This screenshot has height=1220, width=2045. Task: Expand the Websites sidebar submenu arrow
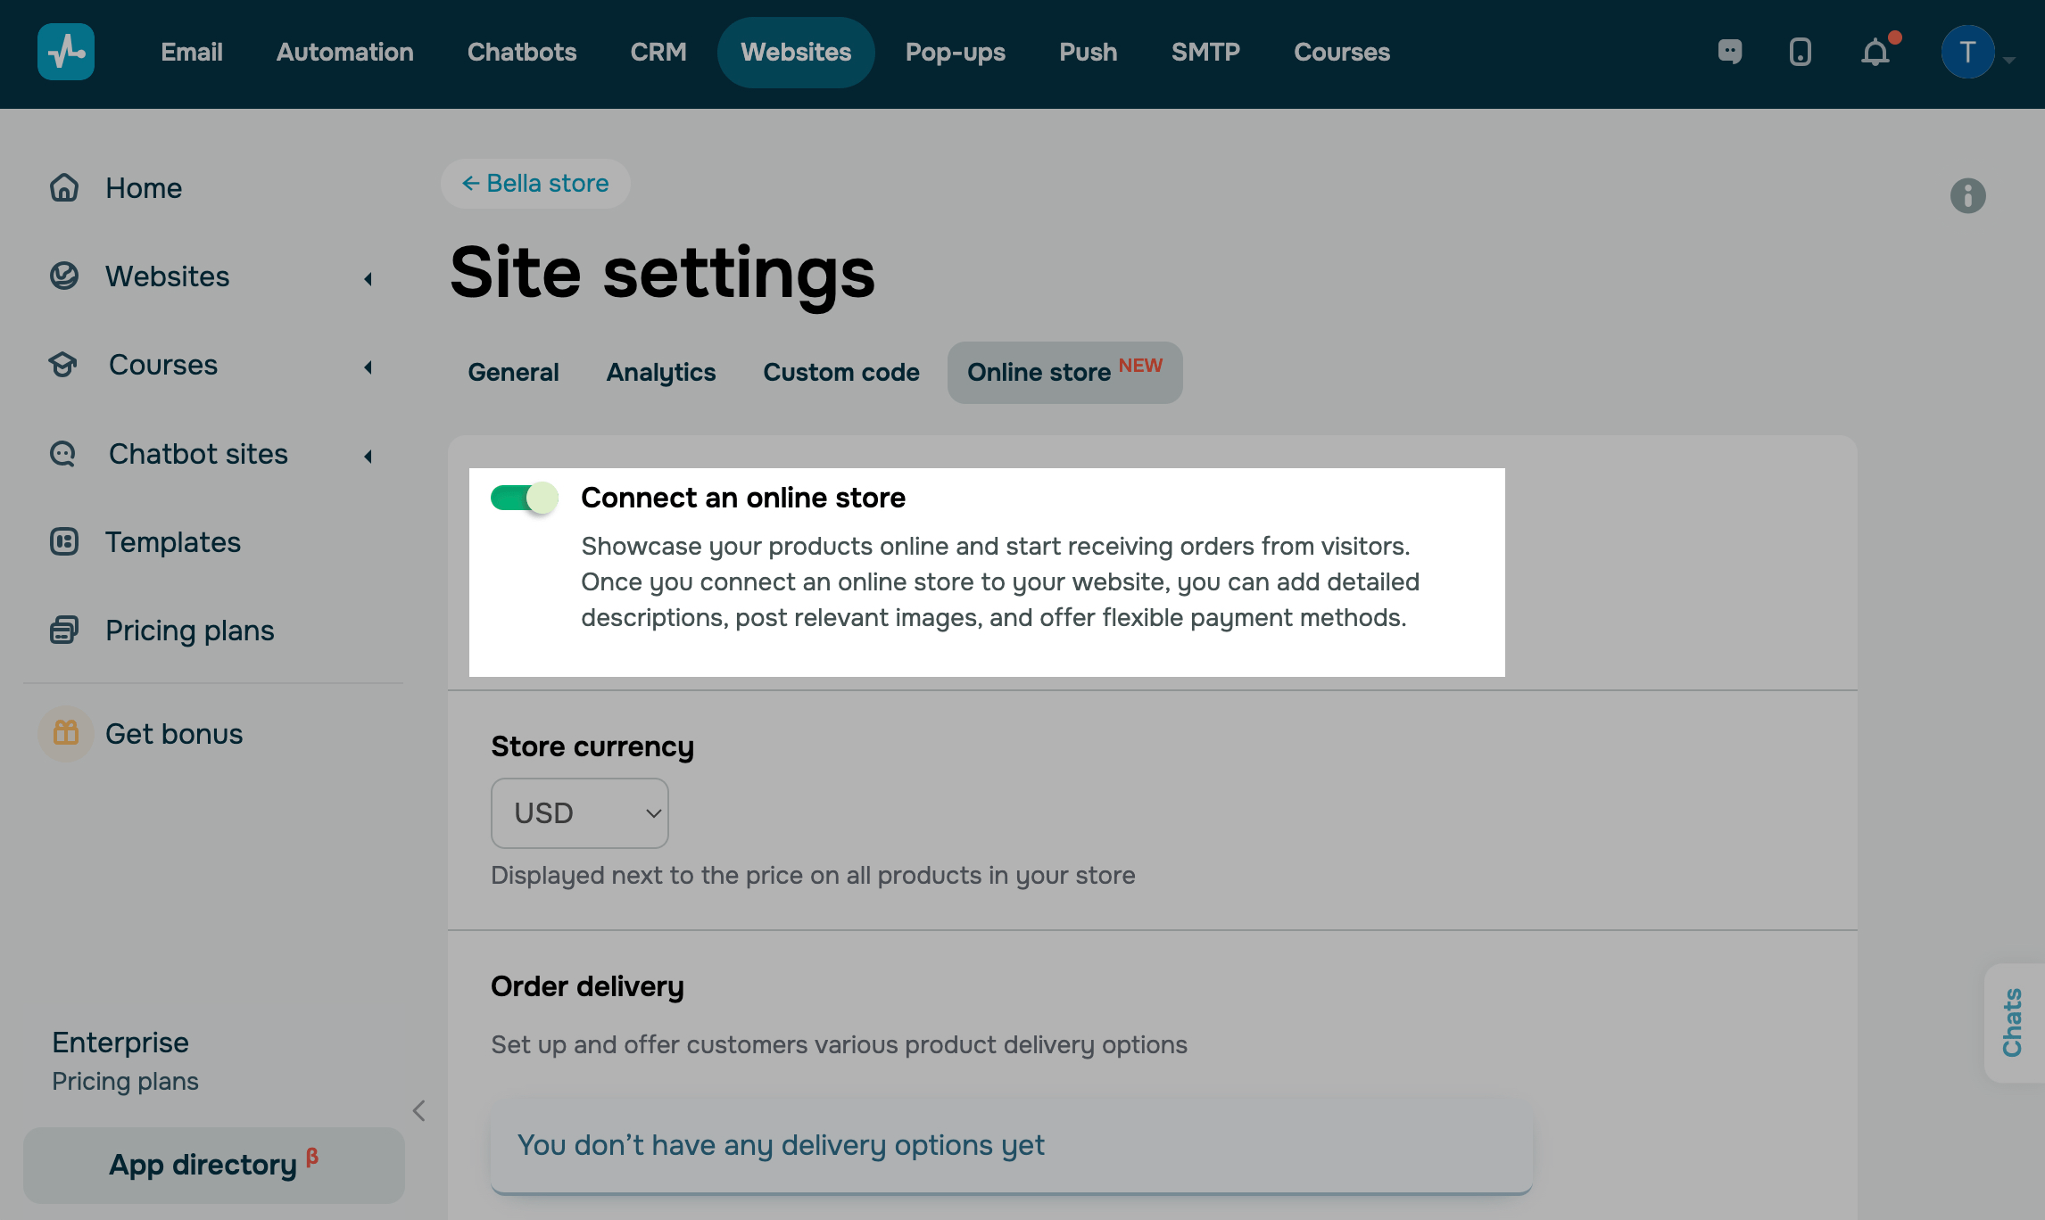click(x=368, y=279)
